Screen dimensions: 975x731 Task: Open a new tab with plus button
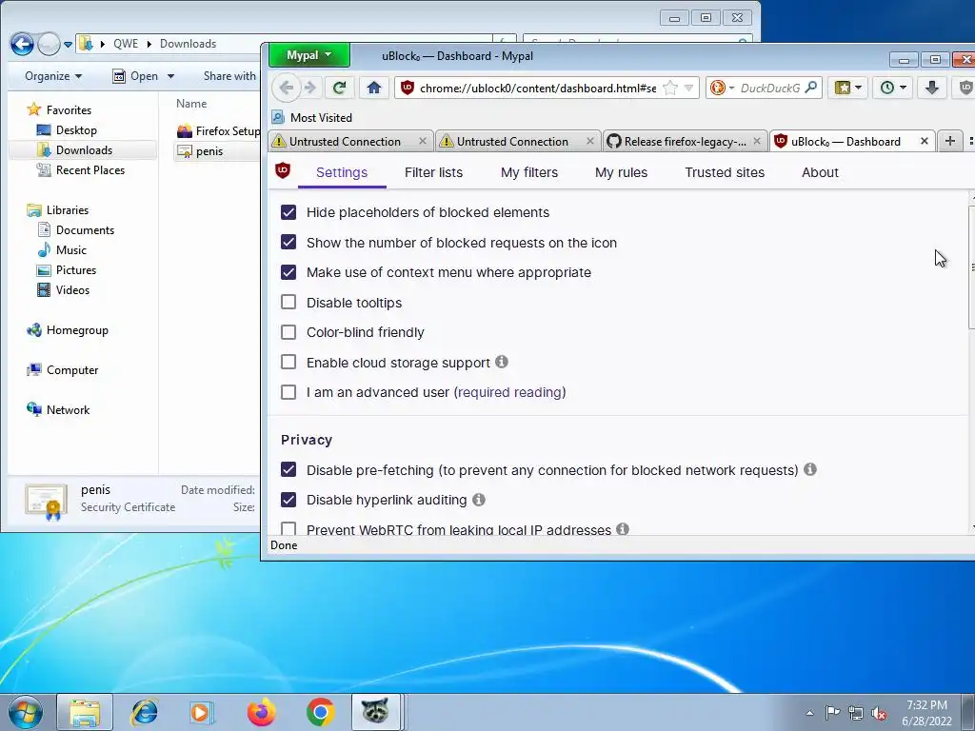pos(949,141)
